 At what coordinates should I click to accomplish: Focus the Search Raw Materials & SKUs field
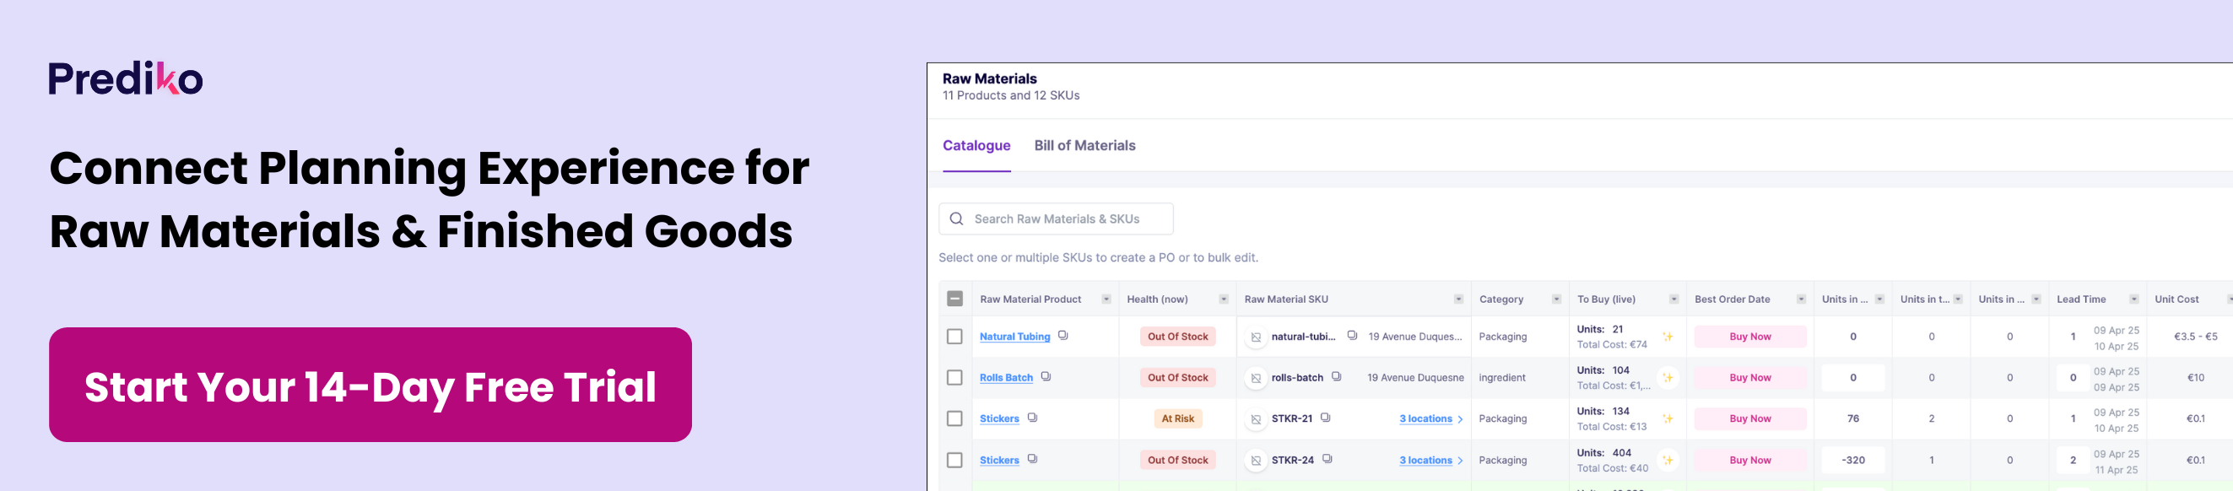1056,219
